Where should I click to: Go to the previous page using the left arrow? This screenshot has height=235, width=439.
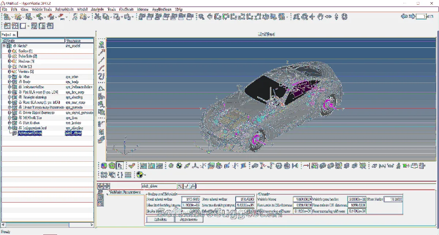[404, 16]
